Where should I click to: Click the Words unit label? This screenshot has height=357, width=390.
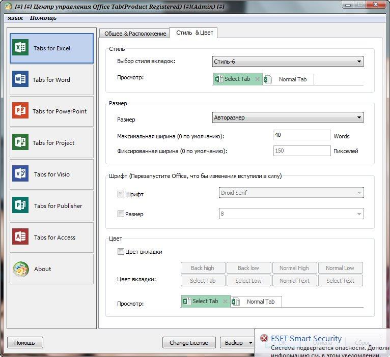[342, 136]
